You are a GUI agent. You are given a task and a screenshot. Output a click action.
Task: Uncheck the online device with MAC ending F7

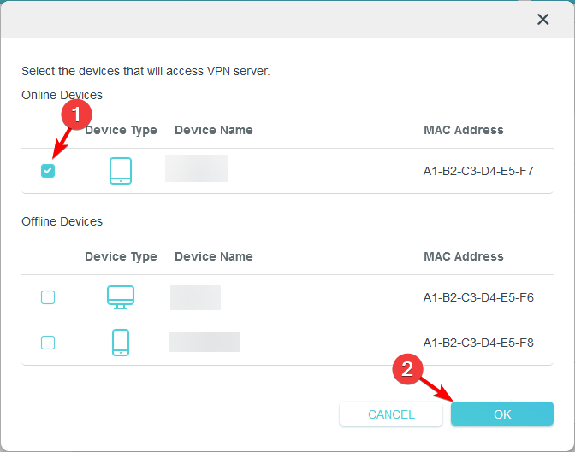(x=48, y=171)
